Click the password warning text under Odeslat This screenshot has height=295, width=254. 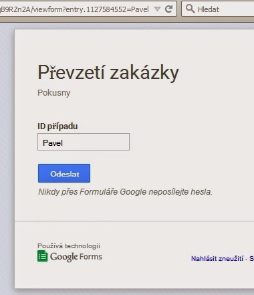125,192
